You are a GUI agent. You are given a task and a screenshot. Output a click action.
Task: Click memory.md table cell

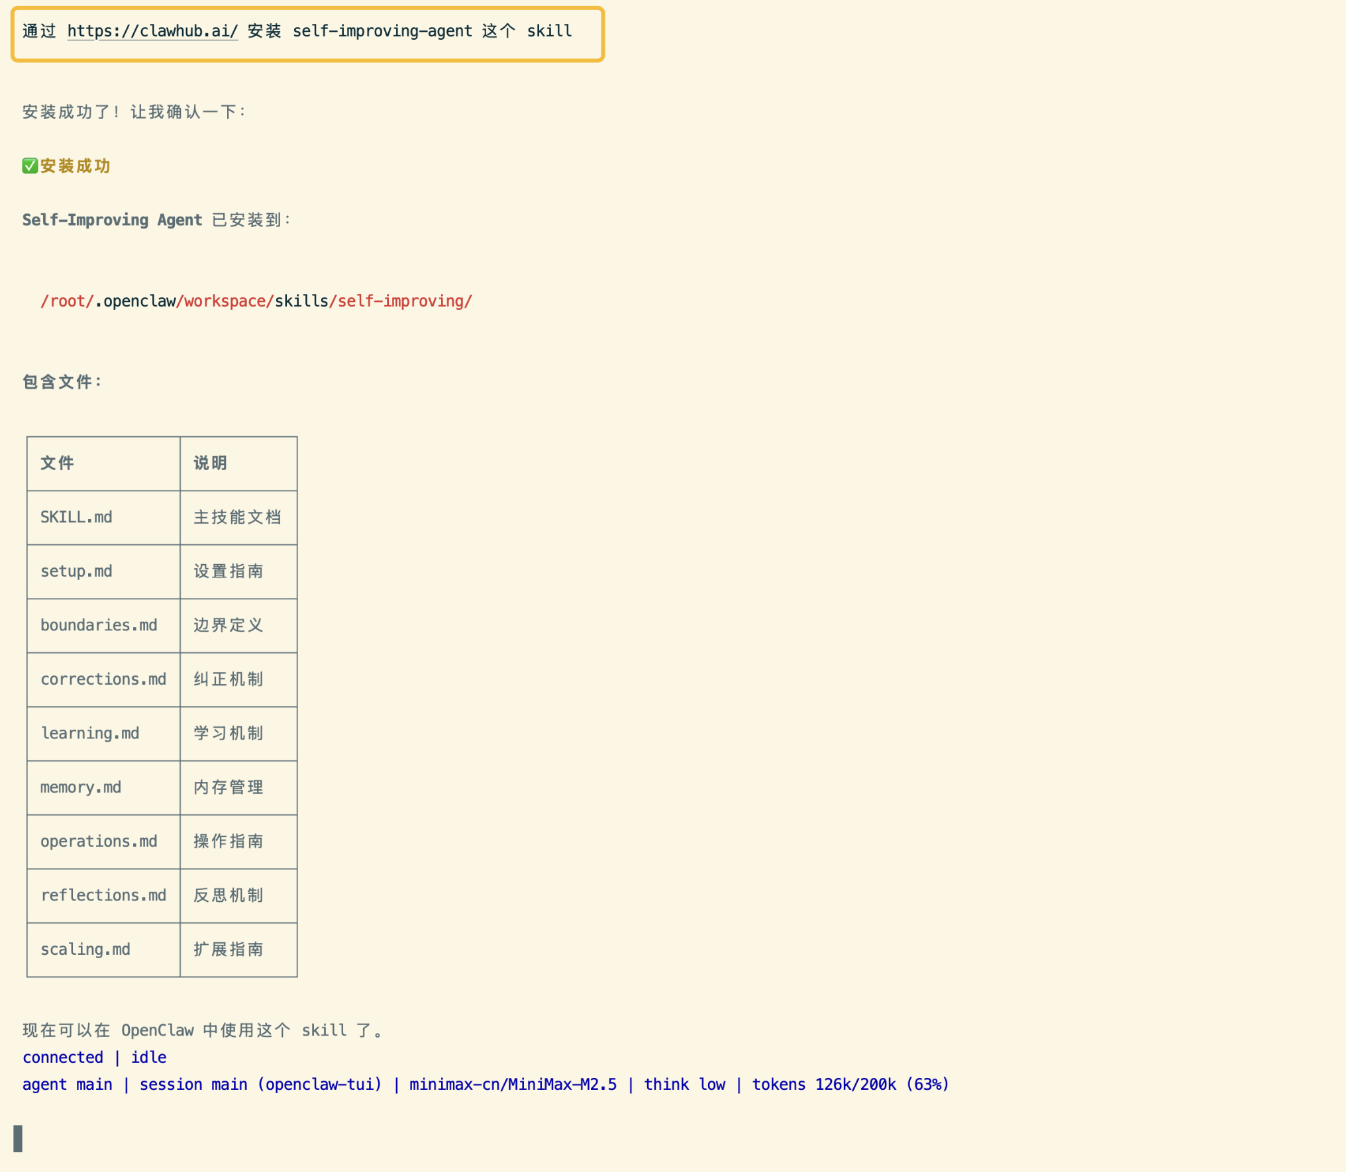pos(81,788)
